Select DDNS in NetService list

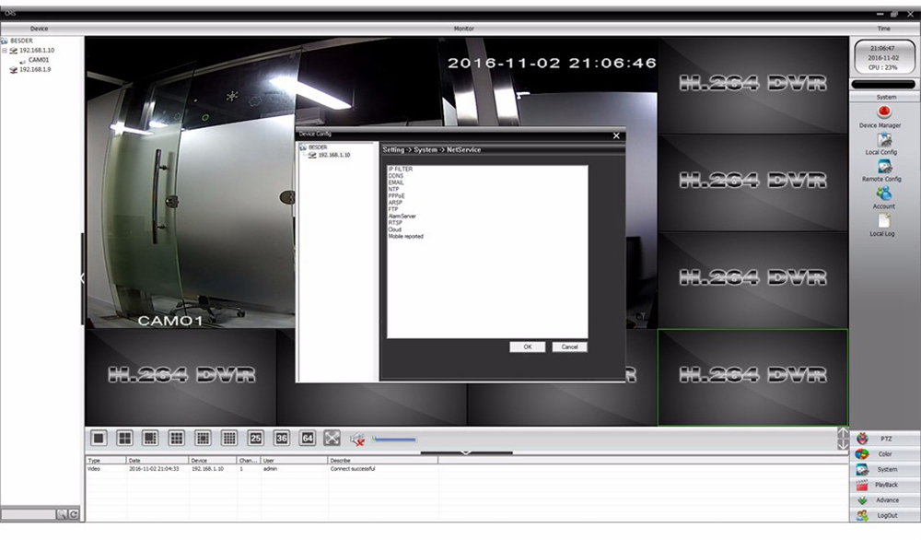395,176
